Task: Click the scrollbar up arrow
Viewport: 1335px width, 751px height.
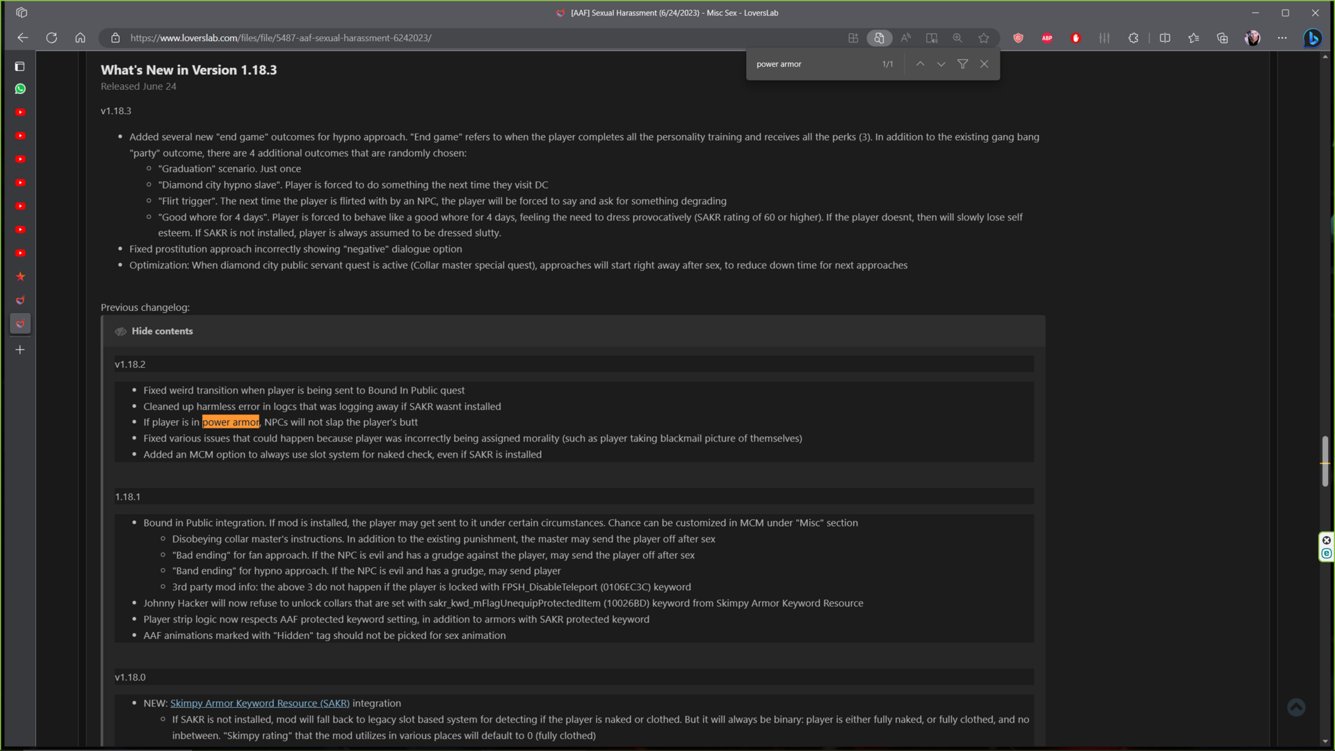Action: 1325,56
